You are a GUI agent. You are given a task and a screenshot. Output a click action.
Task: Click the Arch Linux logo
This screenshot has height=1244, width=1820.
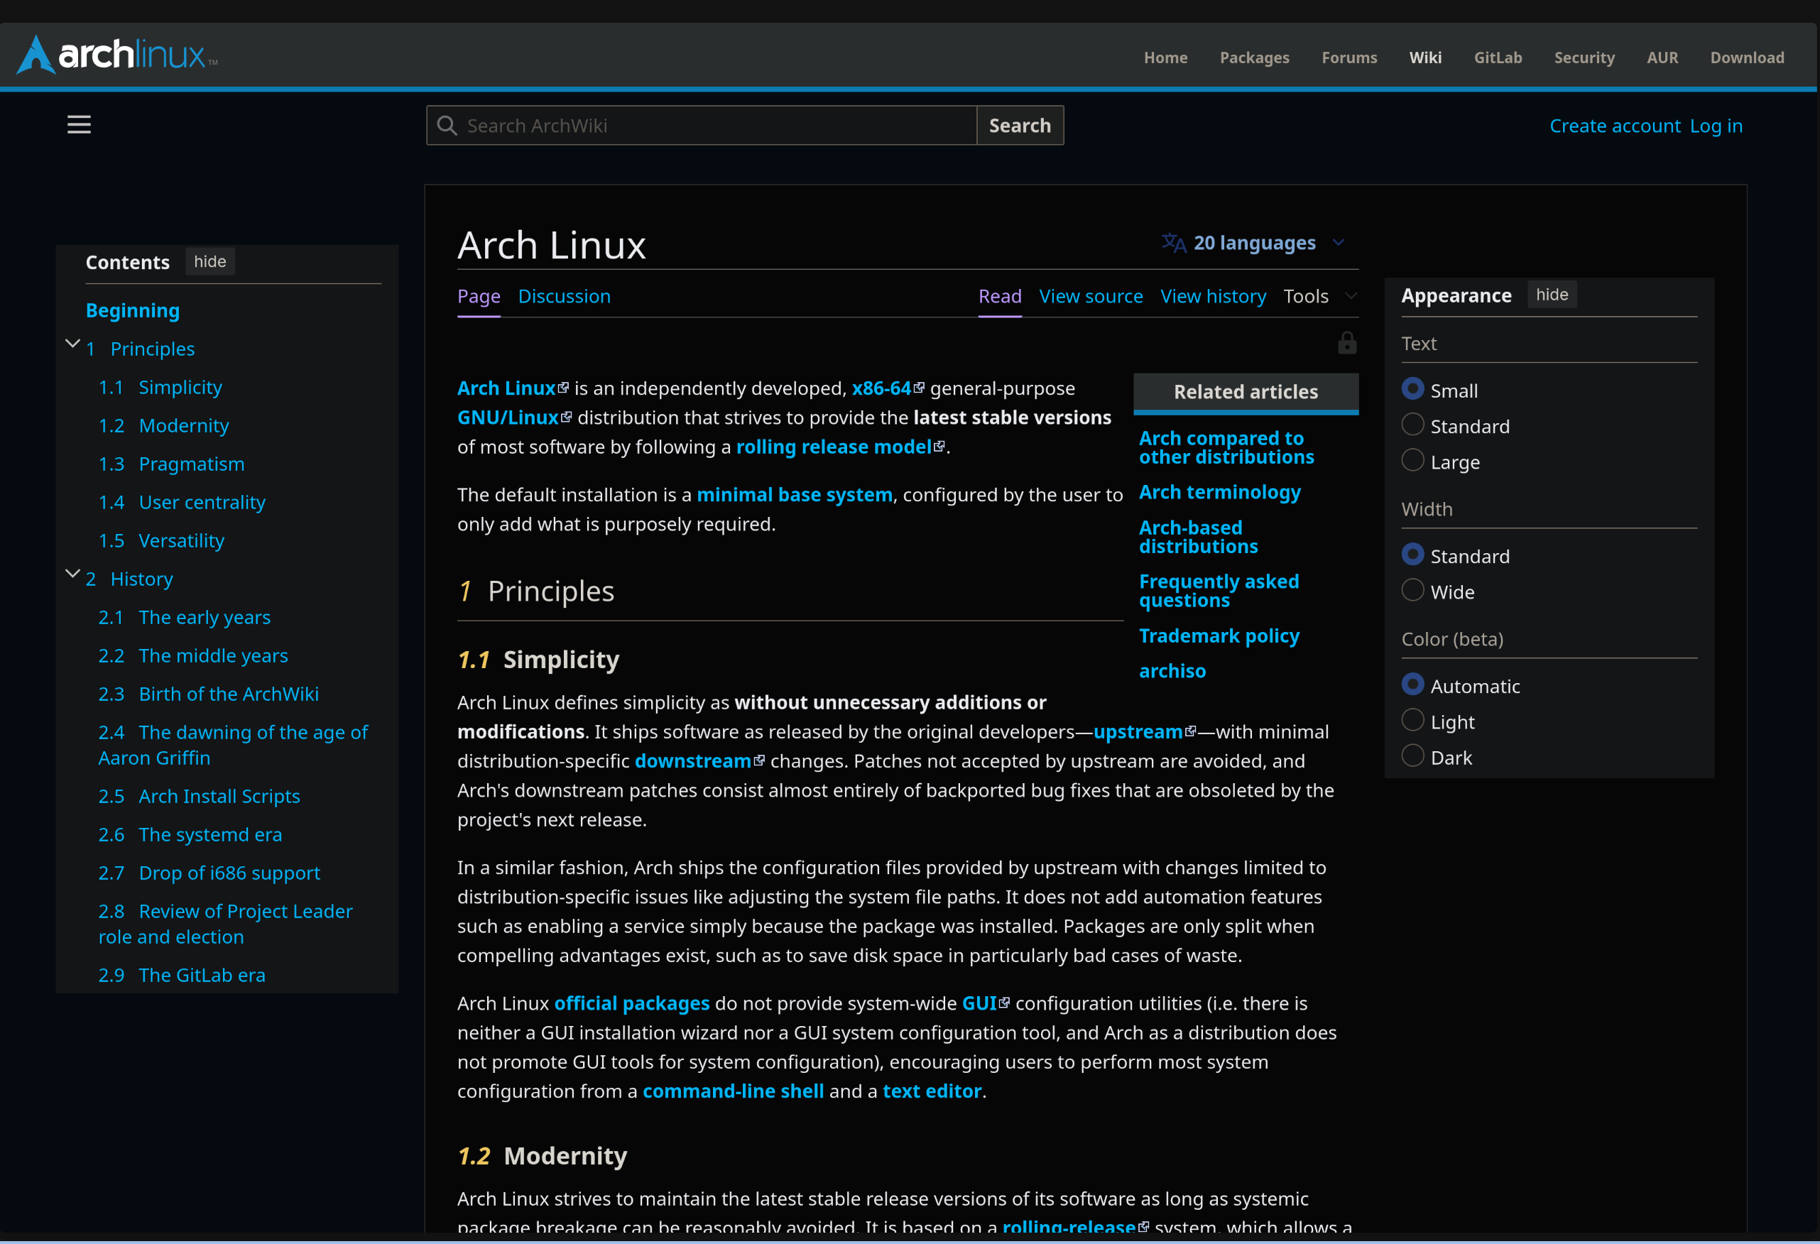point(117,55)
